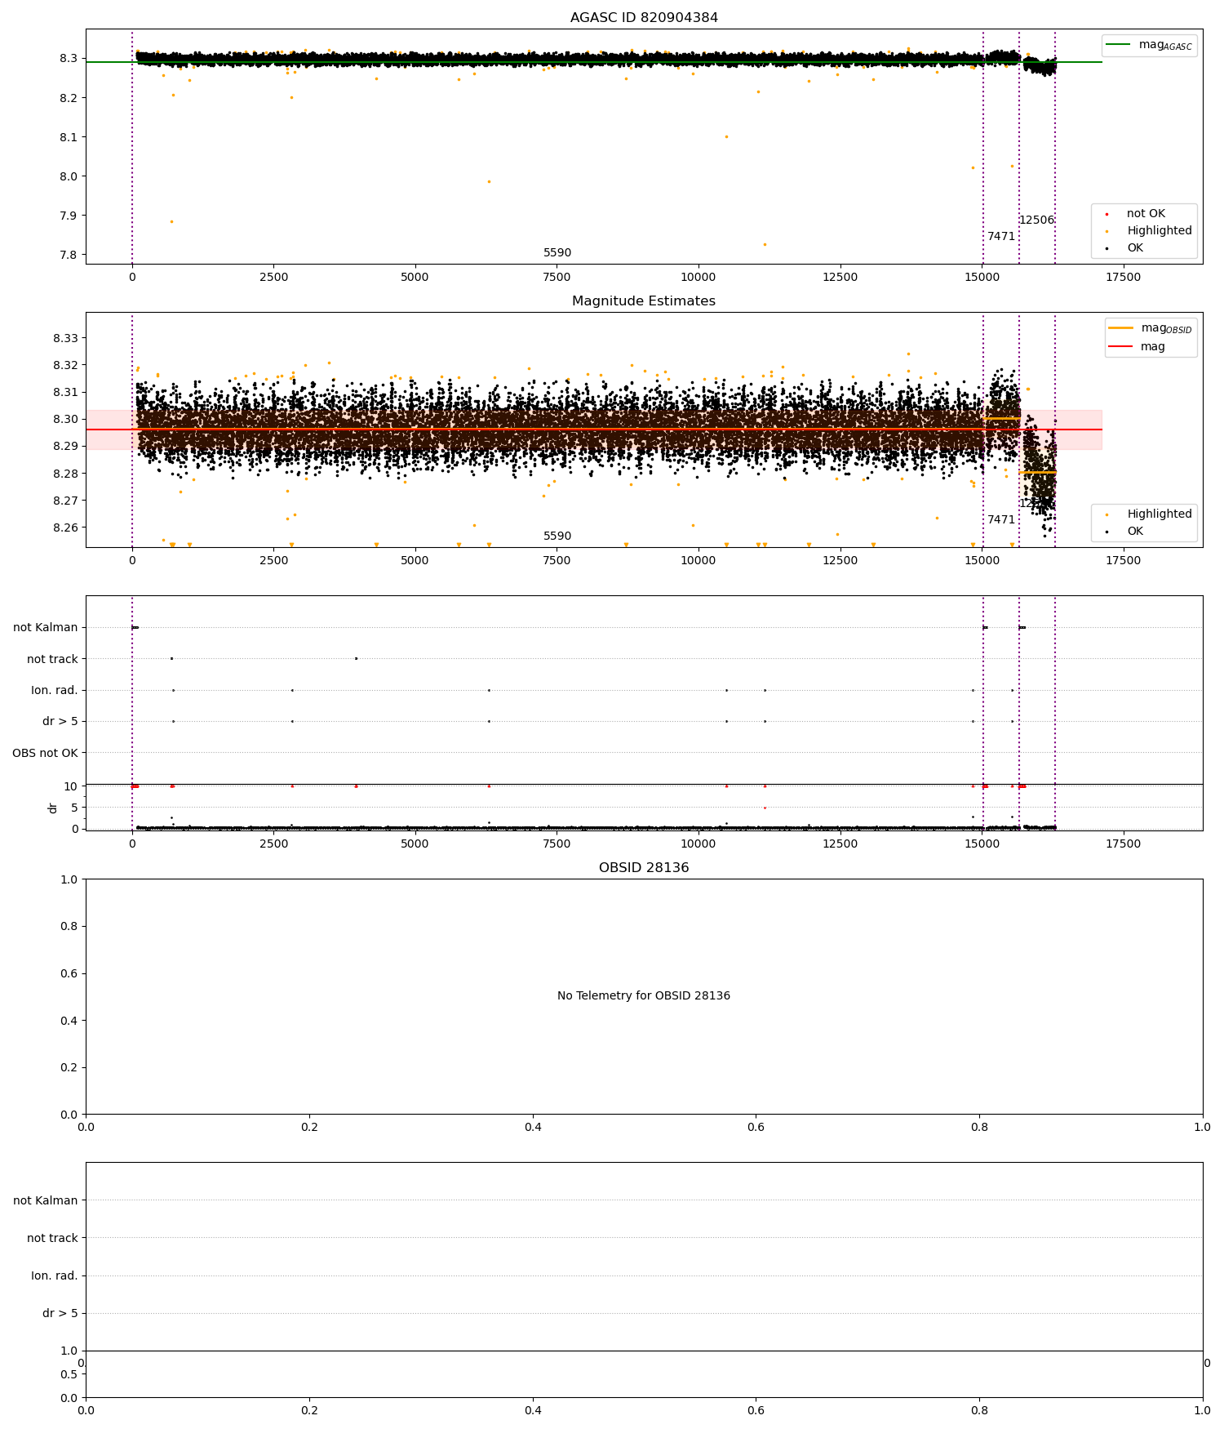Click the 'OBSID 28136' plot title
1224x1429 pixels.
(644, 868)
